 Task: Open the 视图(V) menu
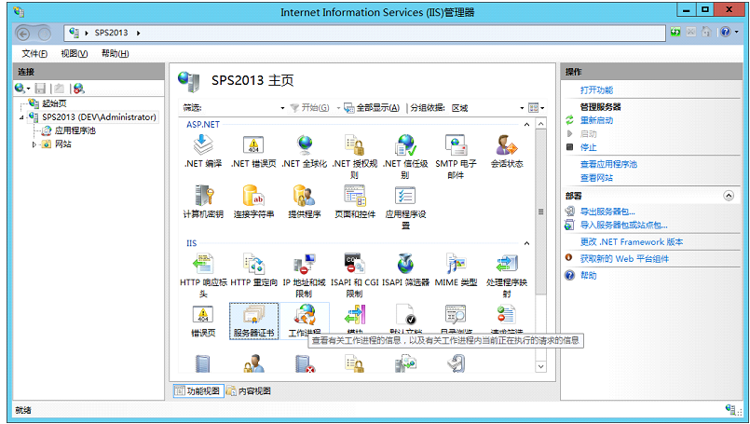[75, 54]
